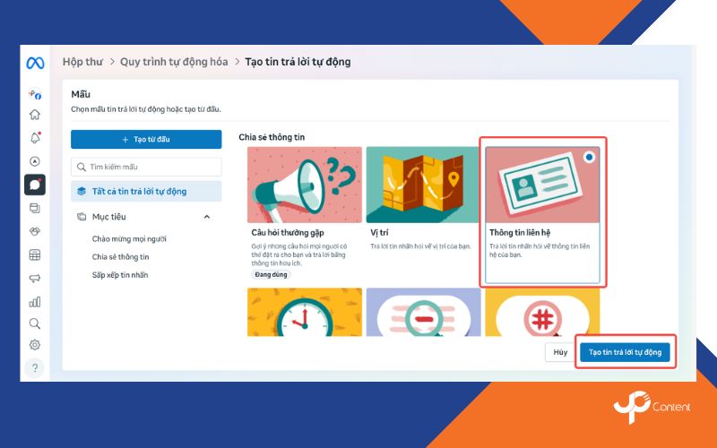The width and height of the screenshot is (717, 448).
Task: Click the Hủy button
Action: coord(560,352)
